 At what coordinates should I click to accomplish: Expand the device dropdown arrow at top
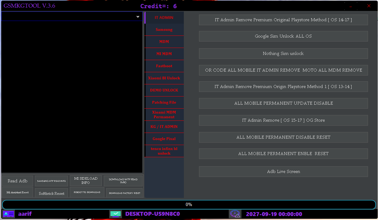pos(138,17)
